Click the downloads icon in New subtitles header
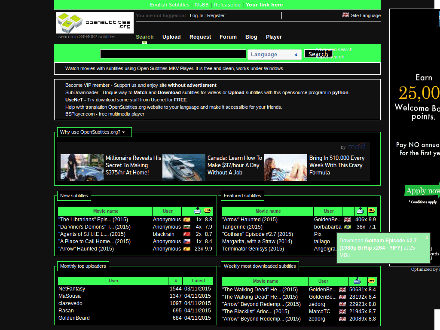440x330 pixels. coord(198,211)
